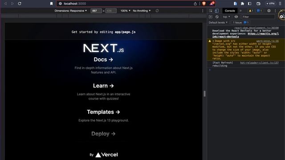285x160 pixels.
Task: Open the Brave Wallet icon
Action: point(258,4)
